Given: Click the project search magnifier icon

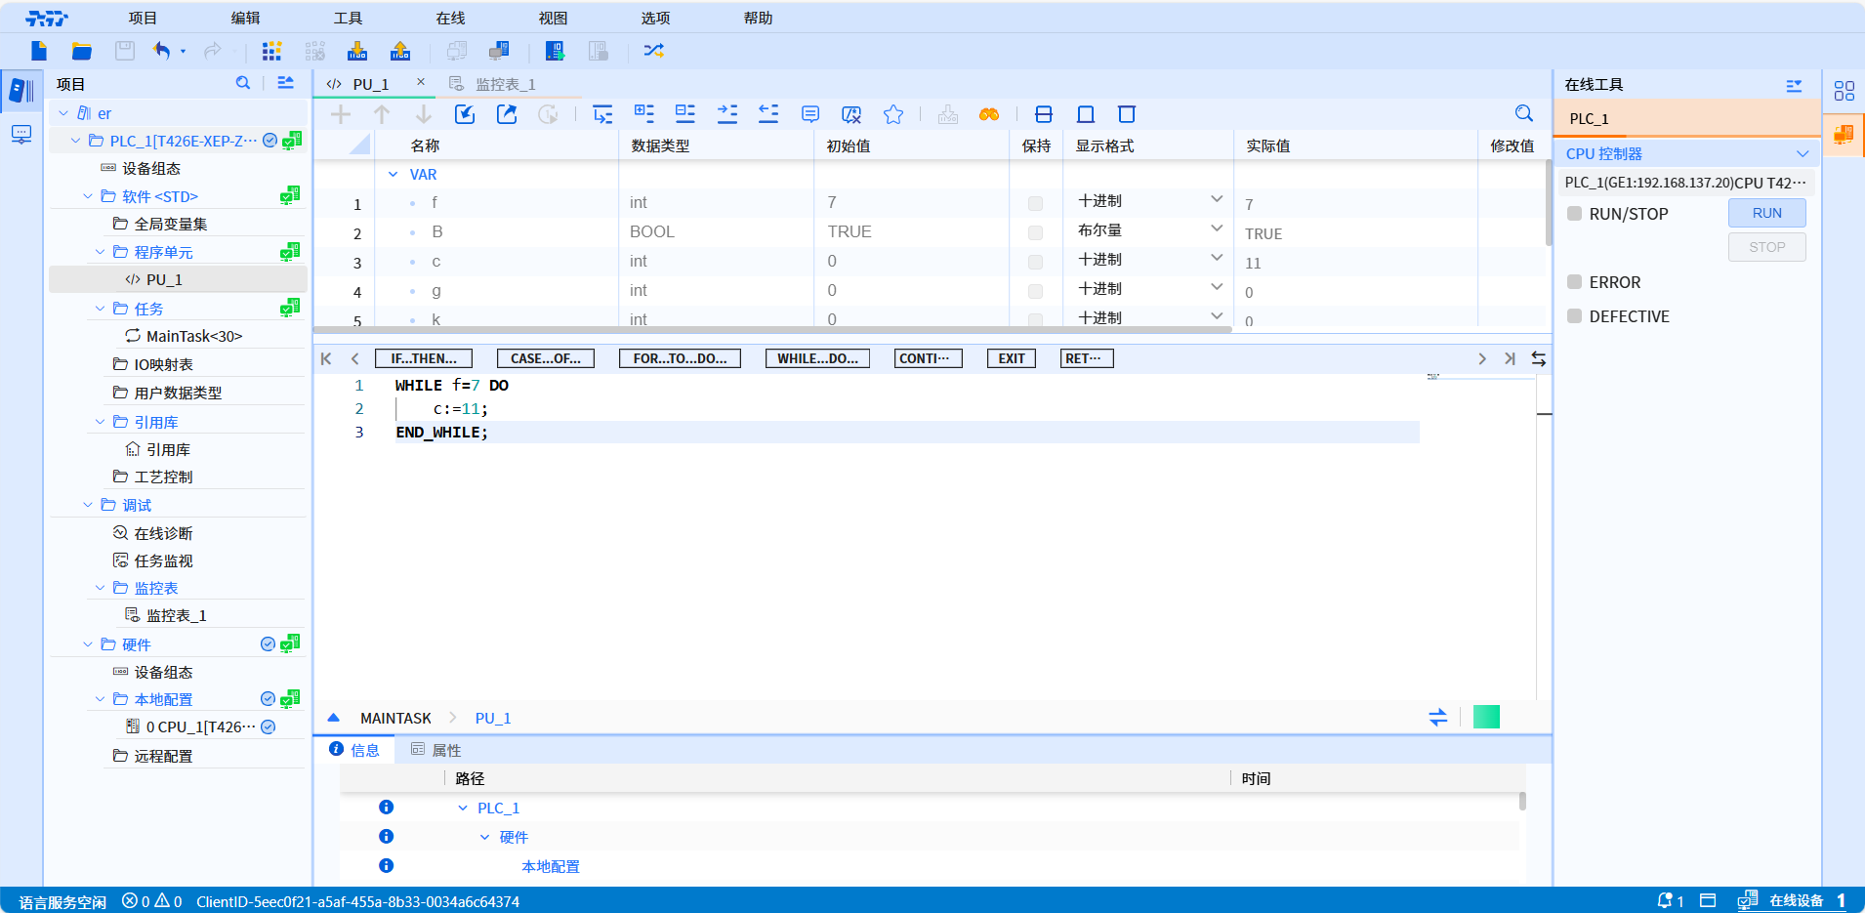Looking at the screenshot, I should tap(243, 84).
